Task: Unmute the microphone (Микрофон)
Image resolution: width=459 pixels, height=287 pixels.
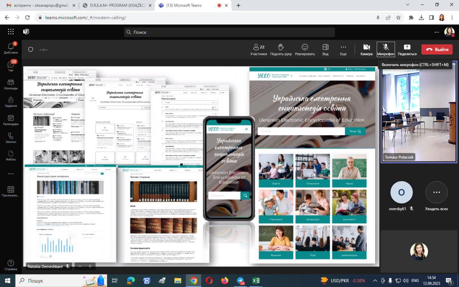Action: point(385,50)
